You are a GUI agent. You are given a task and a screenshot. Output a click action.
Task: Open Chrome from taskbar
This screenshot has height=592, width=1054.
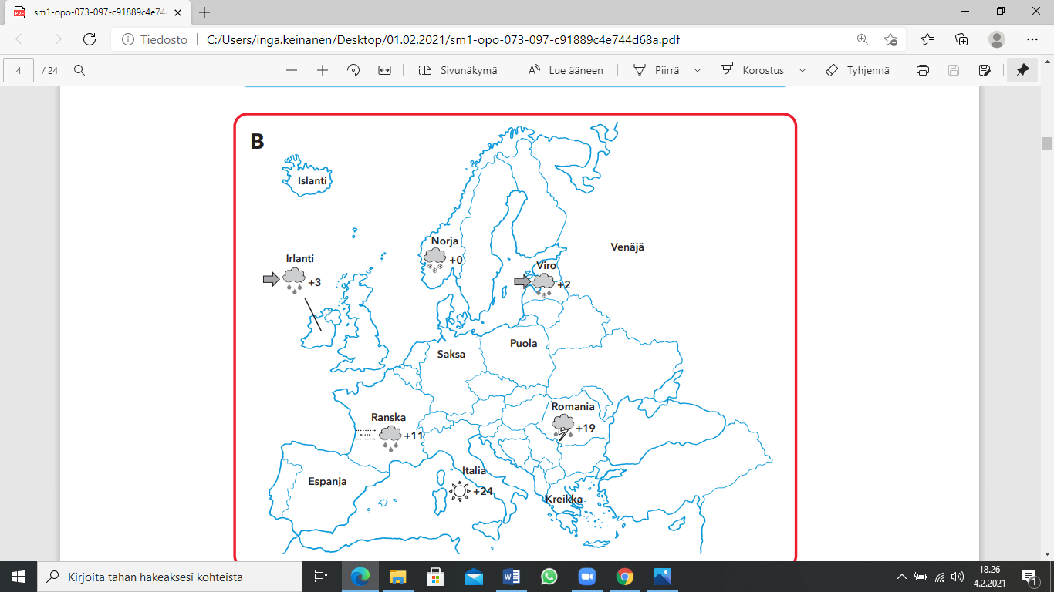click(x=625, y=577)
